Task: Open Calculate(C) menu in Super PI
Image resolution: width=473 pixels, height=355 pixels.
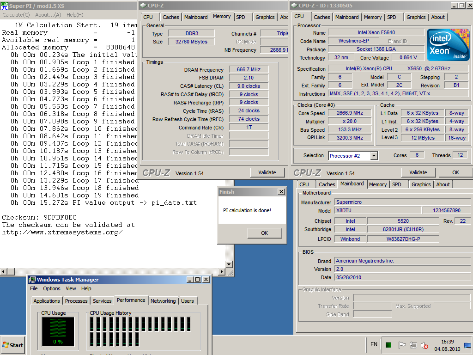Action: click(x=16, y=15)
